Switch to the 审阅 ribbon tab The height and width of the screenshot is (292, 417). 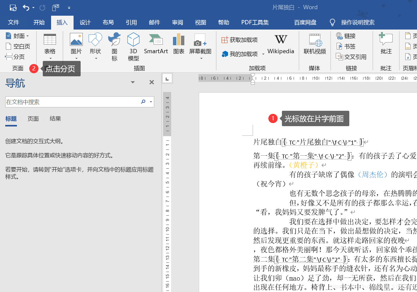[178, 22]
